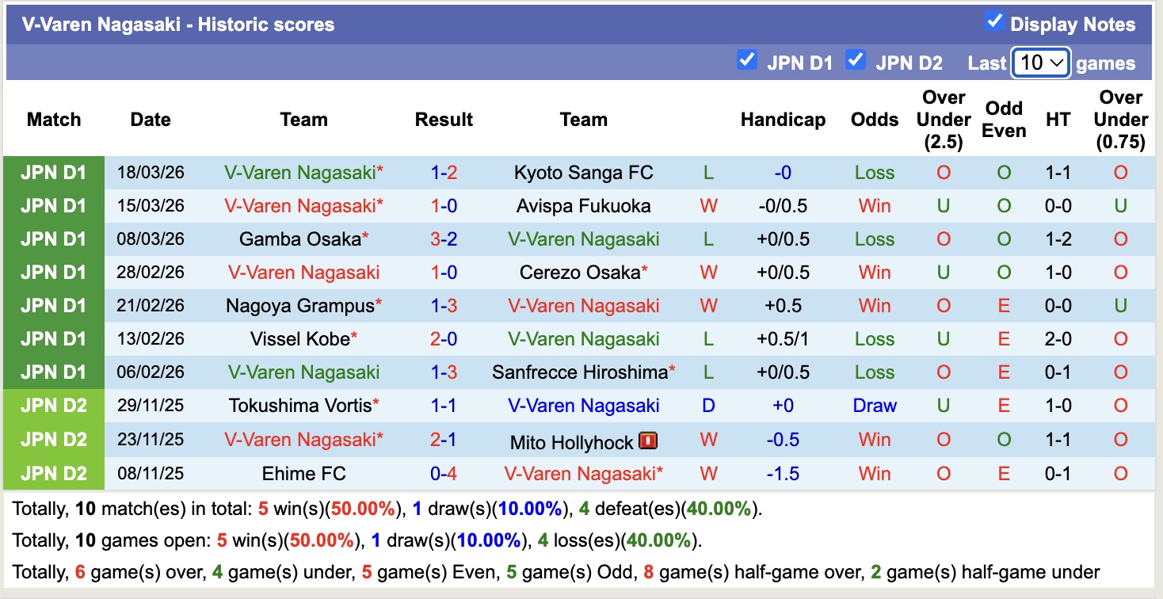Image resolution: width=1163 pixels, height=599 pixels.
Task: Change games dropdown from 10 to another value
Action: pos(1040,62)
